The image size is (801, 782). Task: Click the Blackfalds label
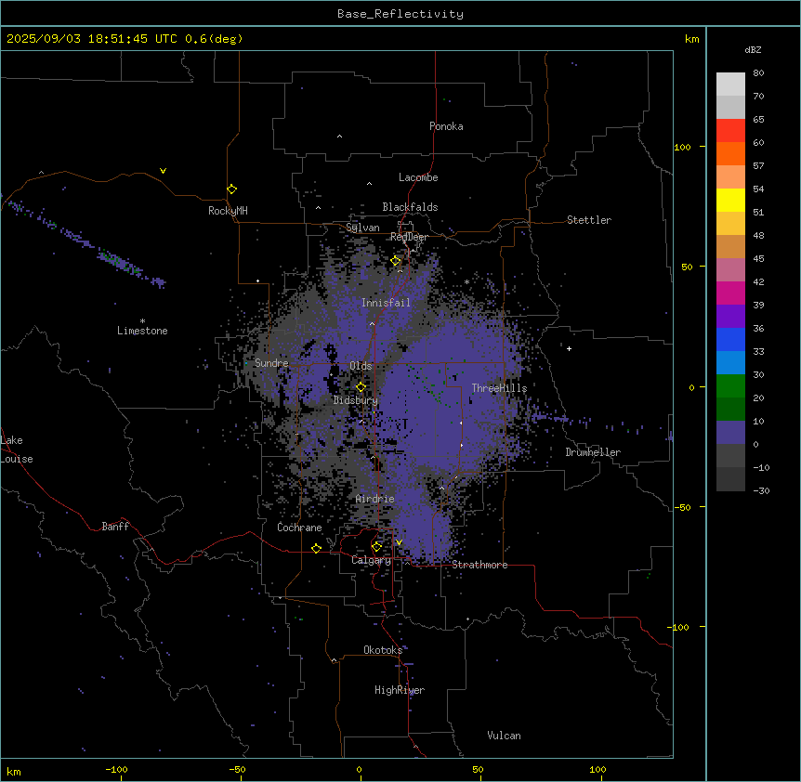pyautogui.click(x=410, y=207)
